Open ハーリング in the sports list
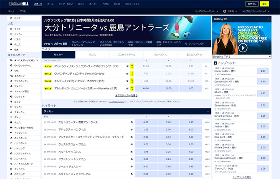Screen dimensions: 280x179 19,148
